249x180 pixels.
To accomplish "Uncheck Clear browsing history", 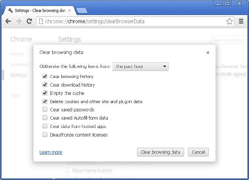I will tap(45, 76).
